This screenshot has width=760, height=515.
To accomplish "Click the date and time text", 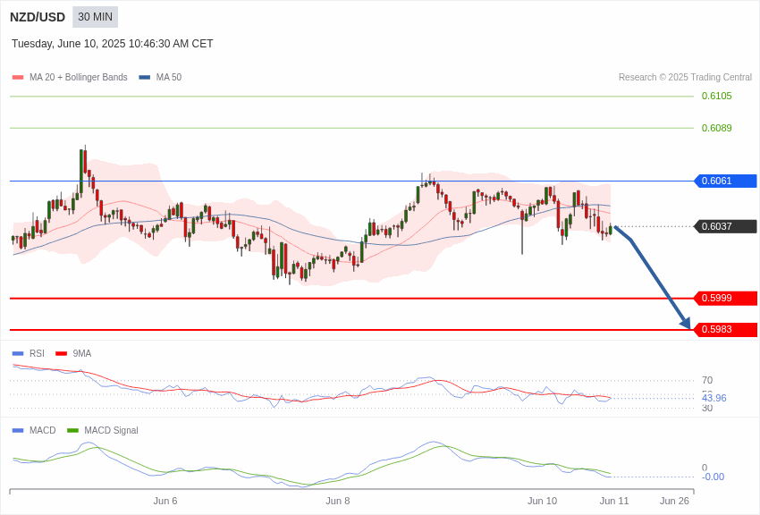I will tap(113, 44).
